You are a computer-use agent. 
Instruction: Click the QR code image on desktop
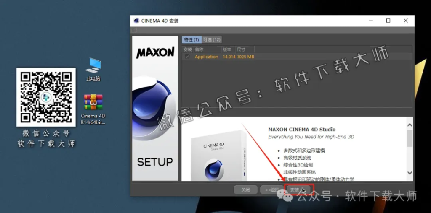(46, 97)
